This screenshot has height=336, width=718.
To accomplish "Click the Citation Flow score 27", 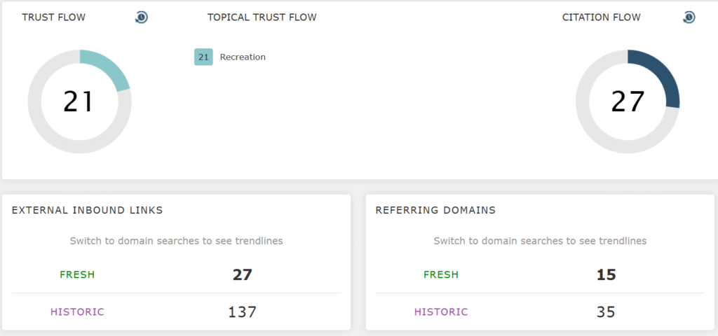I will click(627, 101).
